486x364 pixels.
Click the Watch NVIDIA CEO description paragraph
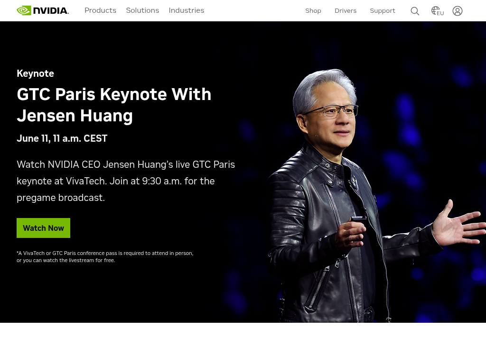(126, 181)
